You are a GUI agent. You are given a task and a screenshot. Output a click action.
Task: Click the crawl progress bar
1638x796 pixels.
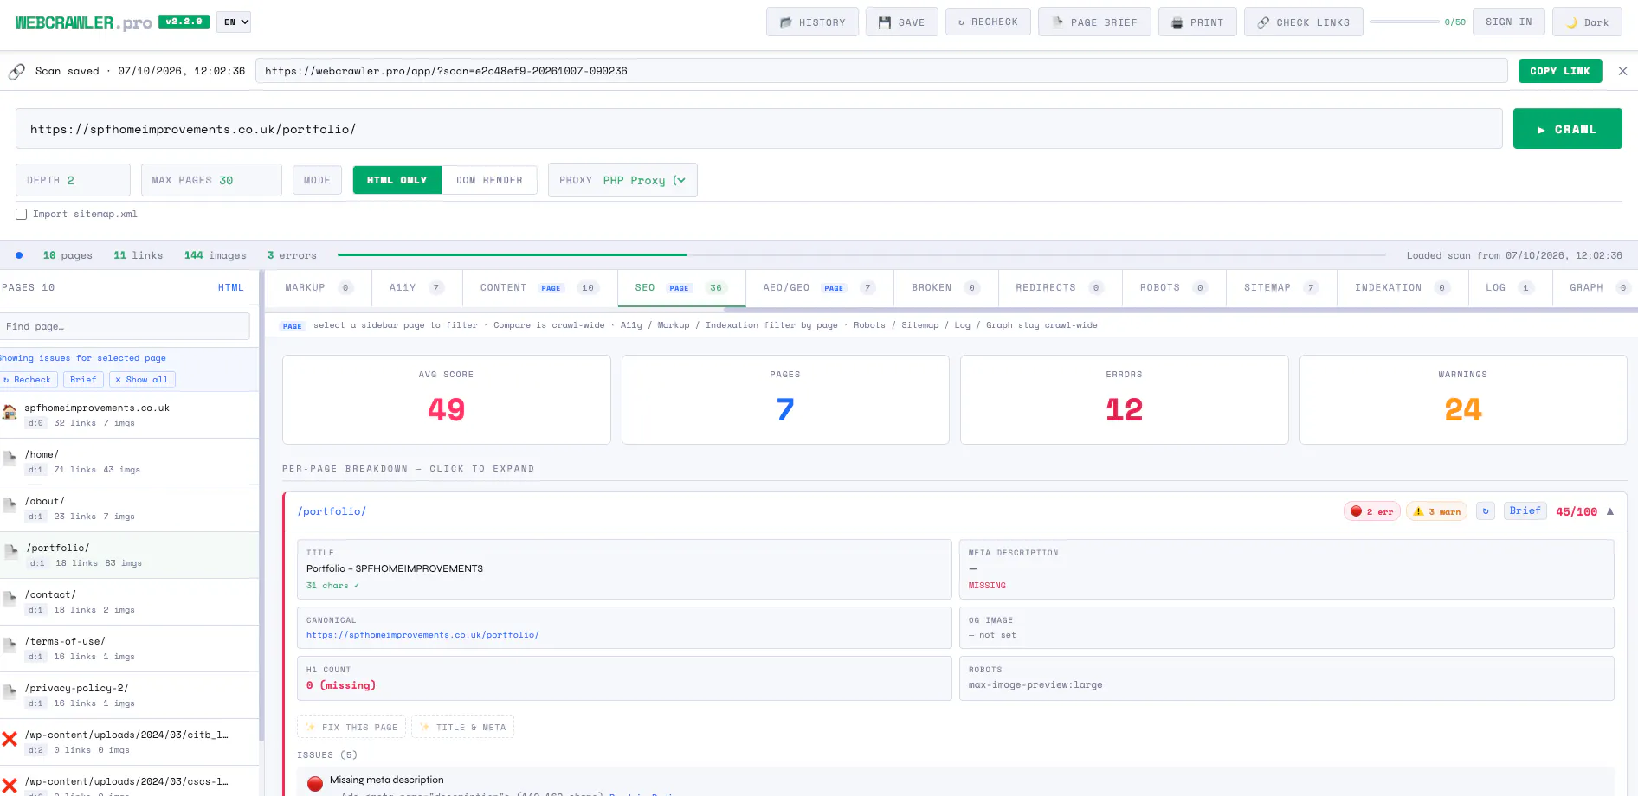click(861, 254)
